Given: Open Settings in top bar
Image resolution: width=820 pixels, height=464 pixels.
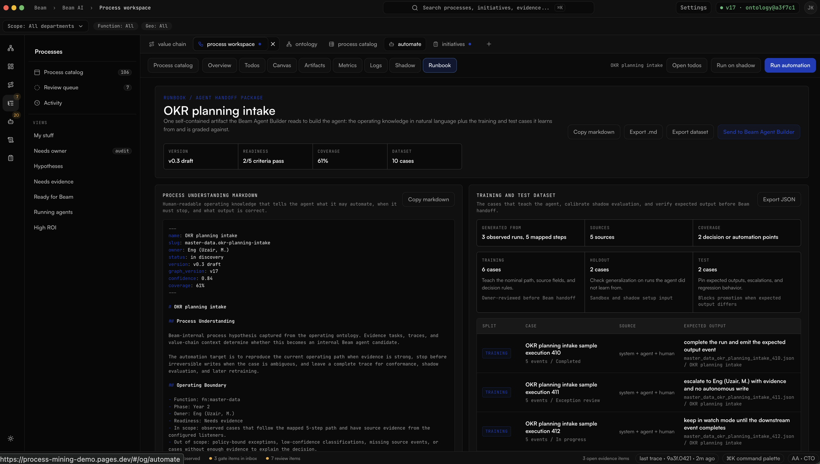Looking at the screenshot, I should 693,8.
